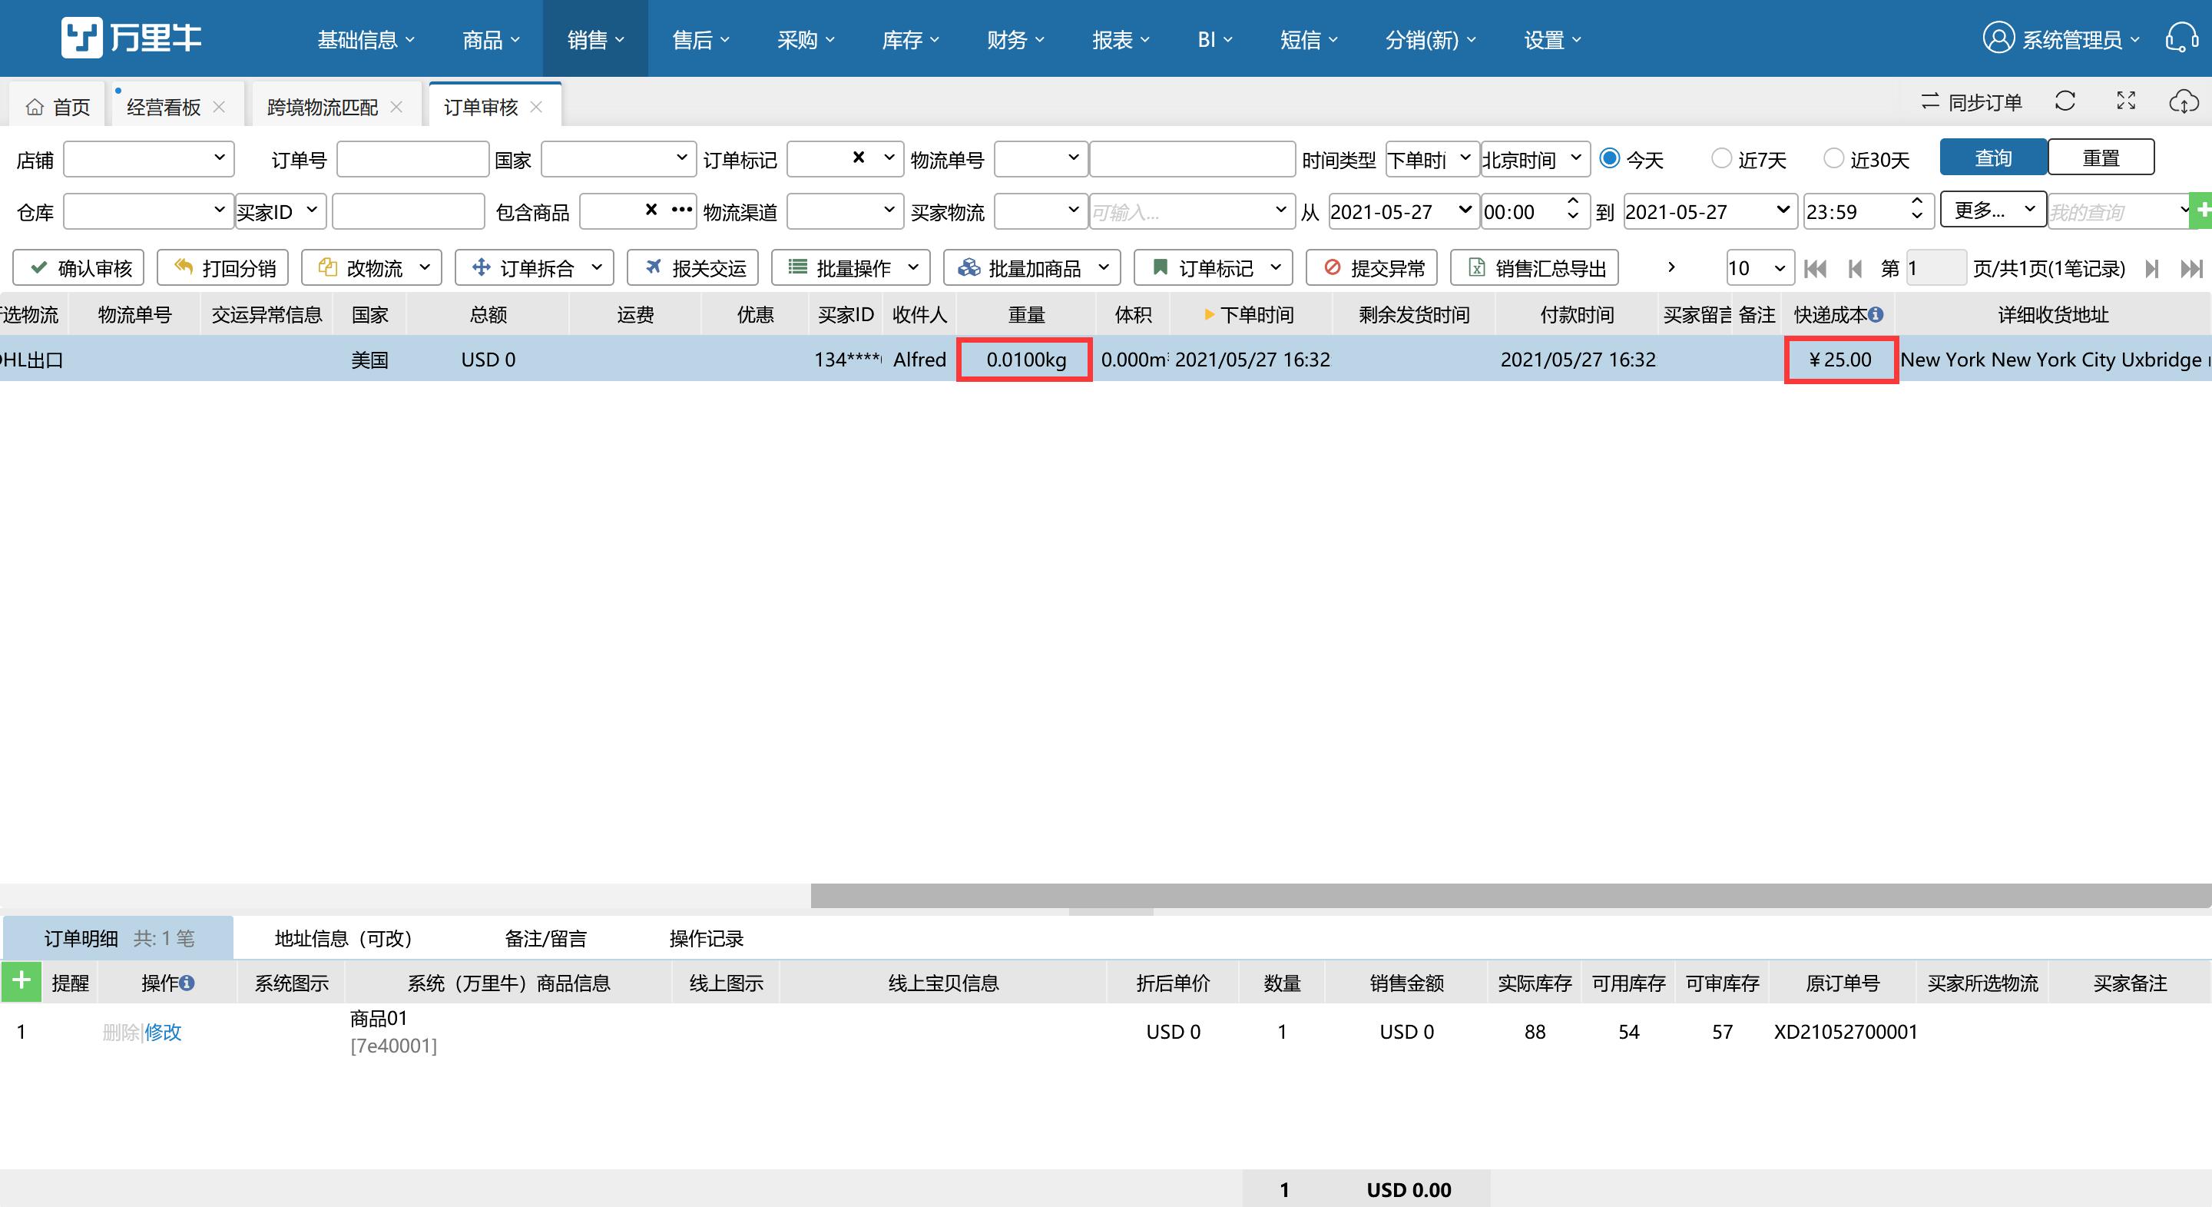
Task: Select the 今天 radio button
Action: click(x=1610, y=158)
